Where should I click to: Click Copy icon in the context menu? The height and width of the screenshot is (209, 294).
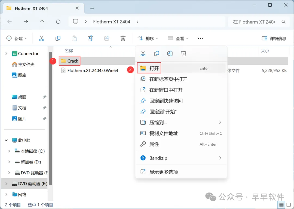pyautogui.click(x=156, y=54)
